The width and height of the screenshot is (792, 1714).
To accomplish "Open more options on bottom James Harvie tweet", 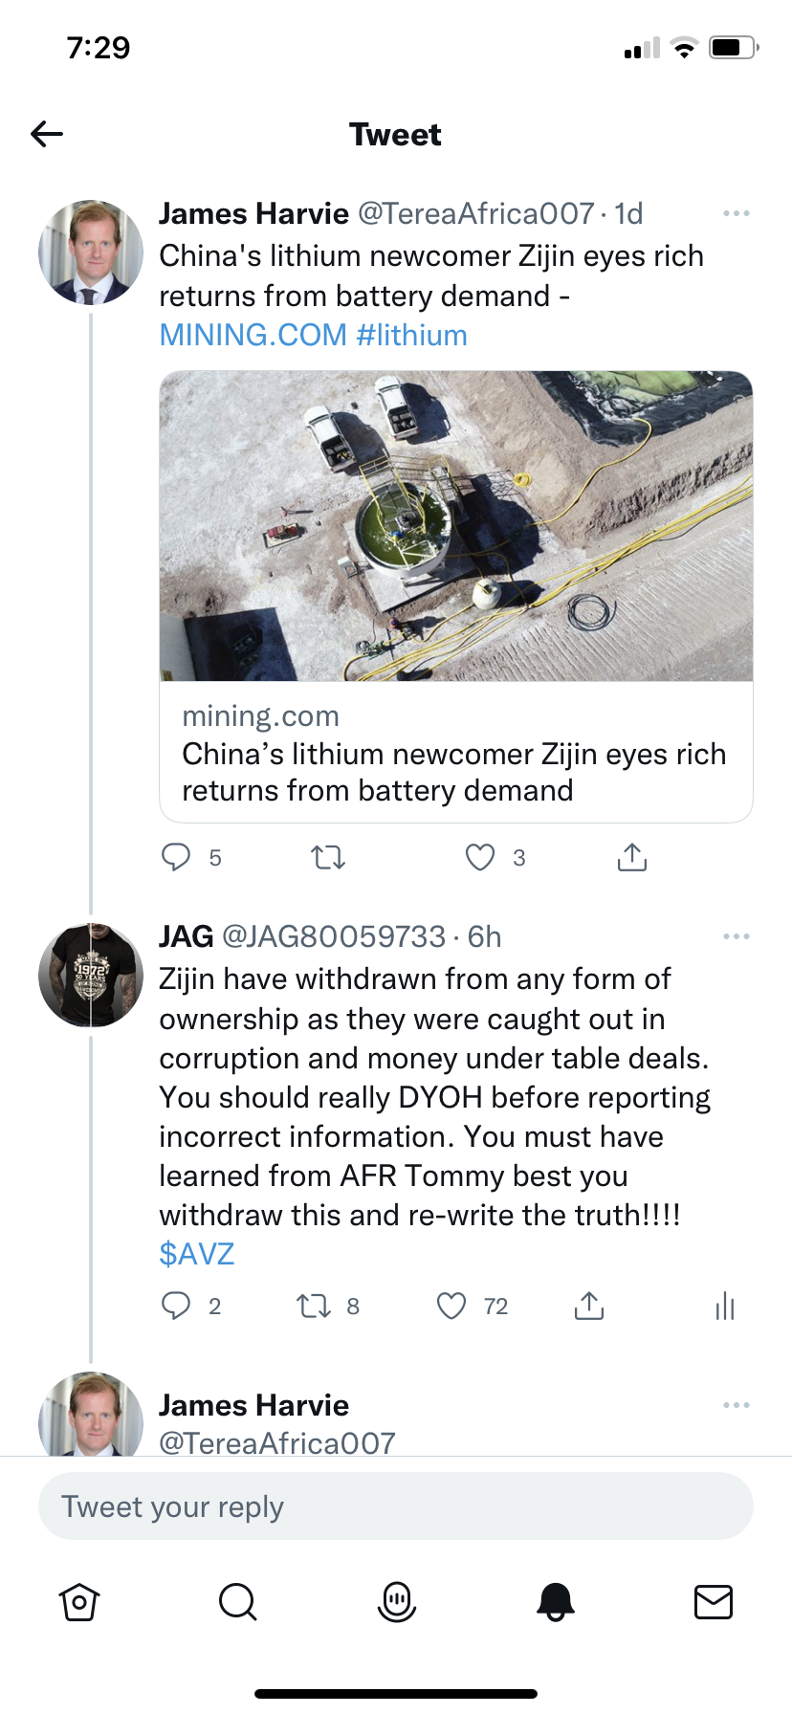I will (736, 1405).
